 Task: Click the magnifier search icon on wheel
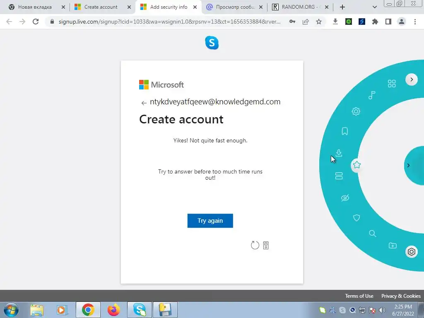373,234
